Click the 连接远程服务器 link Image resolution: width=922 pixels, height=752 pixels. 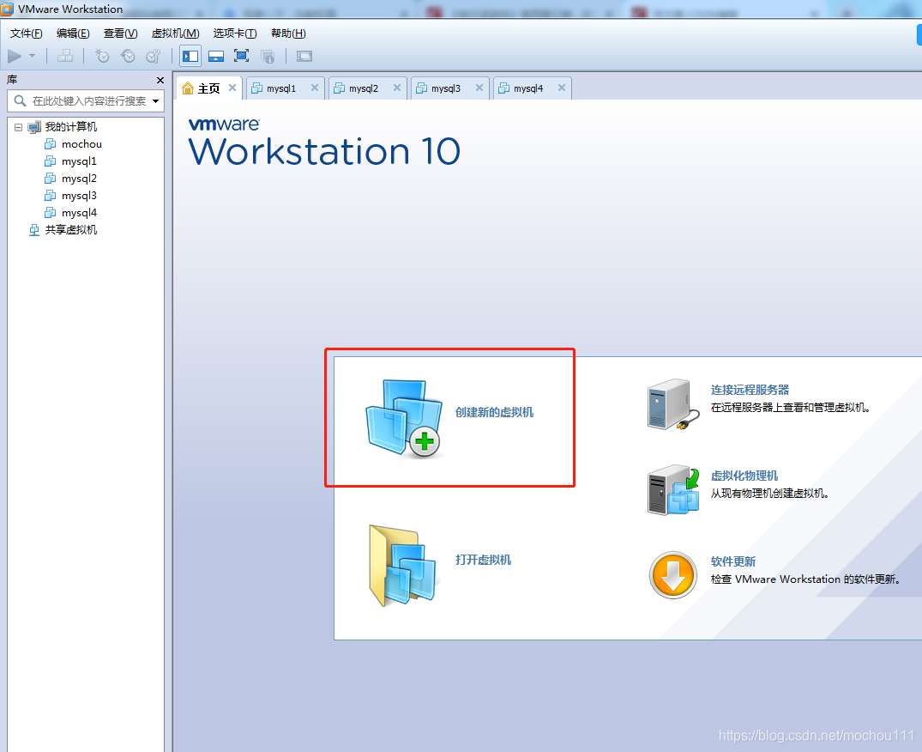750,390
